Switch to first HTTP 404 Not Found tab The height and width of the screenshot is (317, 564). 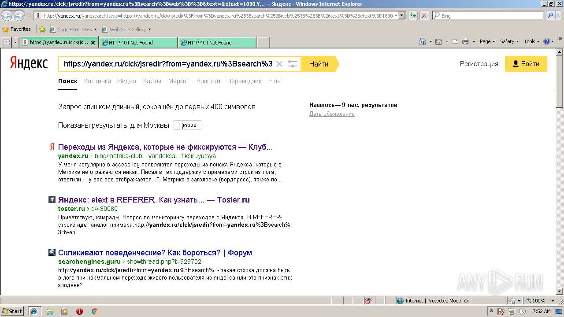pos(138,43)
